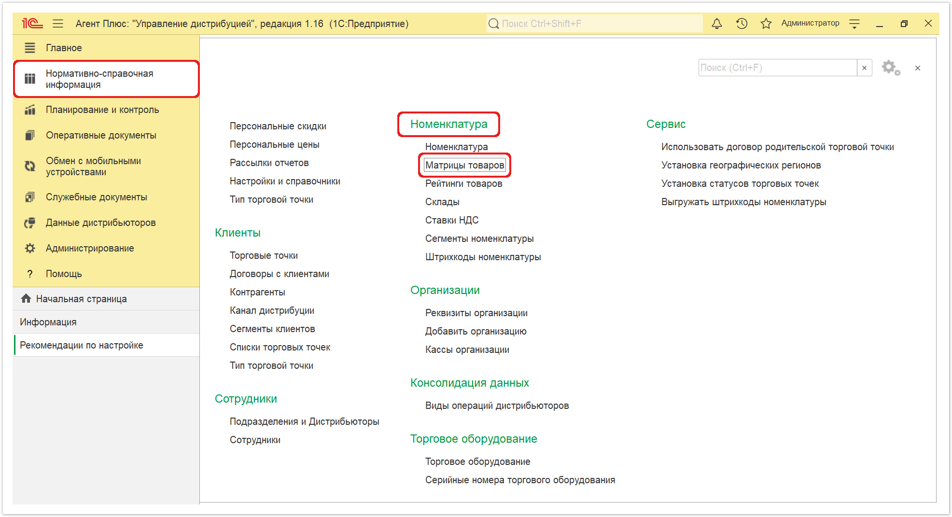Open Сотрудники list link
This screenshot has height=517, width=952.
pos(255,440)
